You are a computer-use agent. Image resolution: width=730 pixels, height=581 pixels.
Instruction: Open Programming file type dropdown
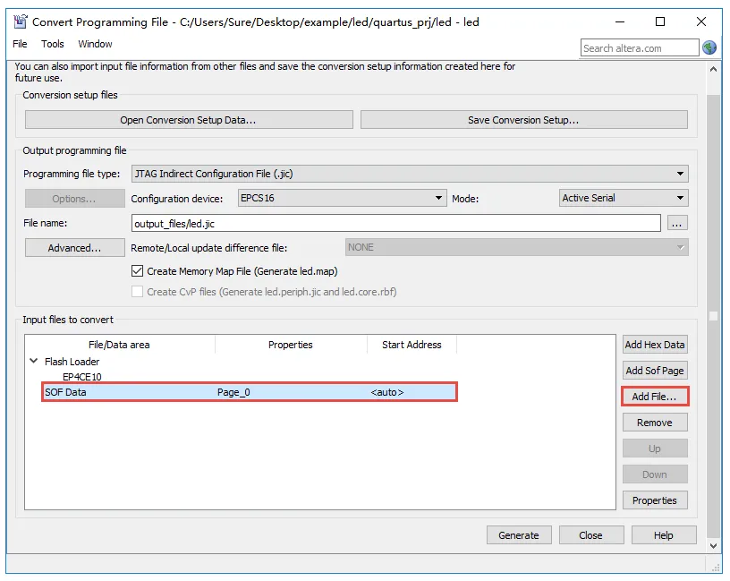[x=410, y=174]
